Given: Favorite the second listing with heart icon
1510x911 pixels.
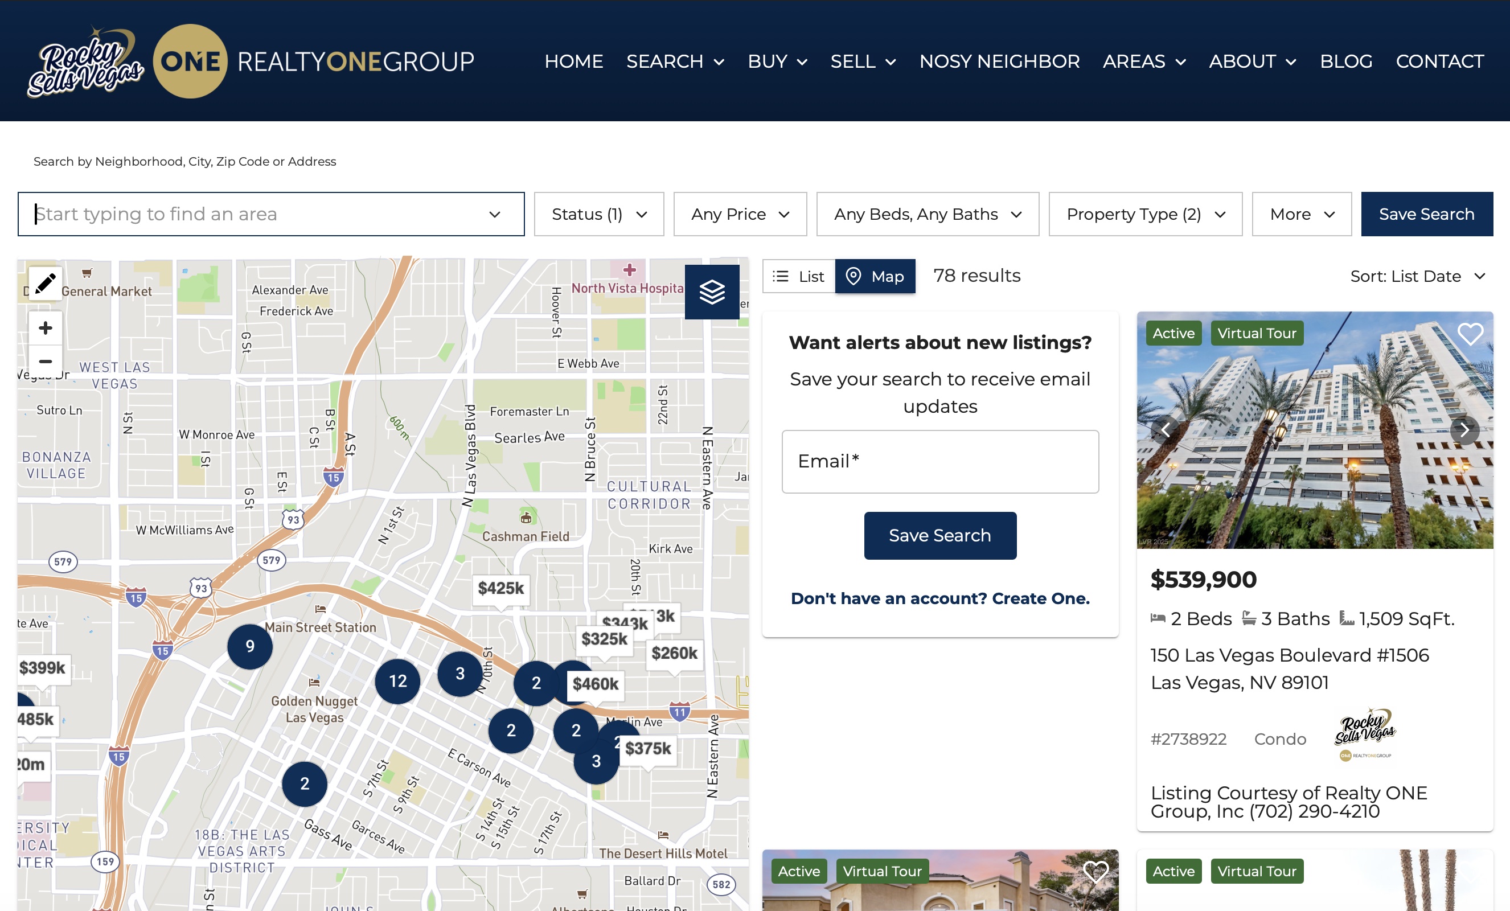Looking at the screenshot, I should (x=1095, y=871).
